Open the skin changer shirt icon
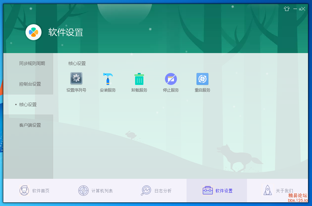Image resolution: width=312 pixels, height=206 pixels. 287,9
